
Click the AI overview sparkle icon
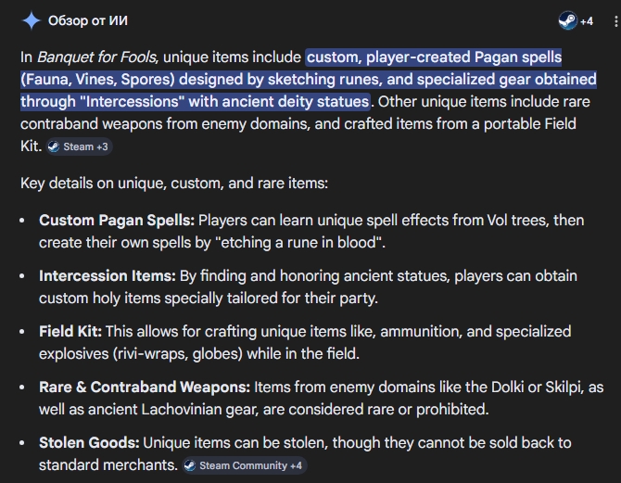pos(31,20)
